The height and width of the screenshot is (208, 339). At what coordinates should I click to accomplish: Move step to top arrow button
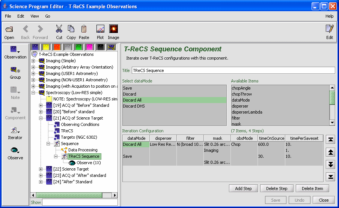pyautogui.click(x=331, y=139)
